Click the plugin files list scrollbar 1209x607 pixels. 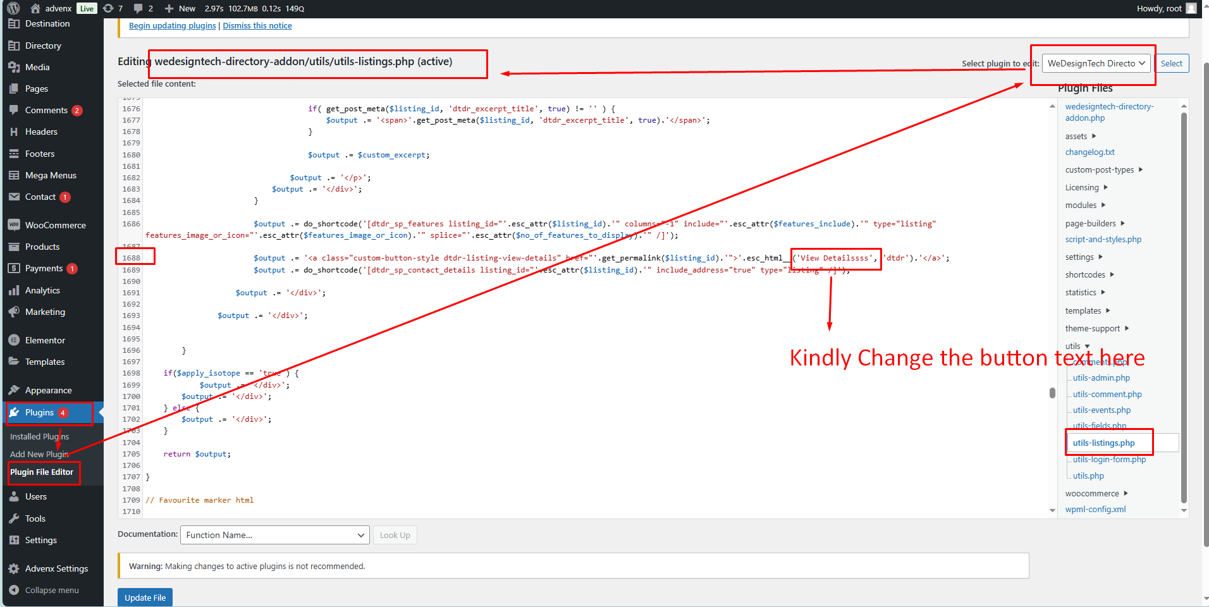[1184, 307]
